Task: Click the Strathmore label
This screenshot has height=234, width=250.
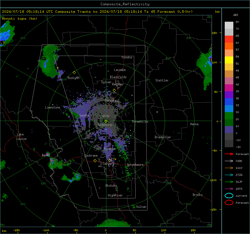Action: click(135, 165)
